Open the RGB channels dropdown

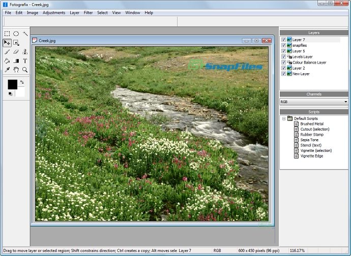pos(345,102)
